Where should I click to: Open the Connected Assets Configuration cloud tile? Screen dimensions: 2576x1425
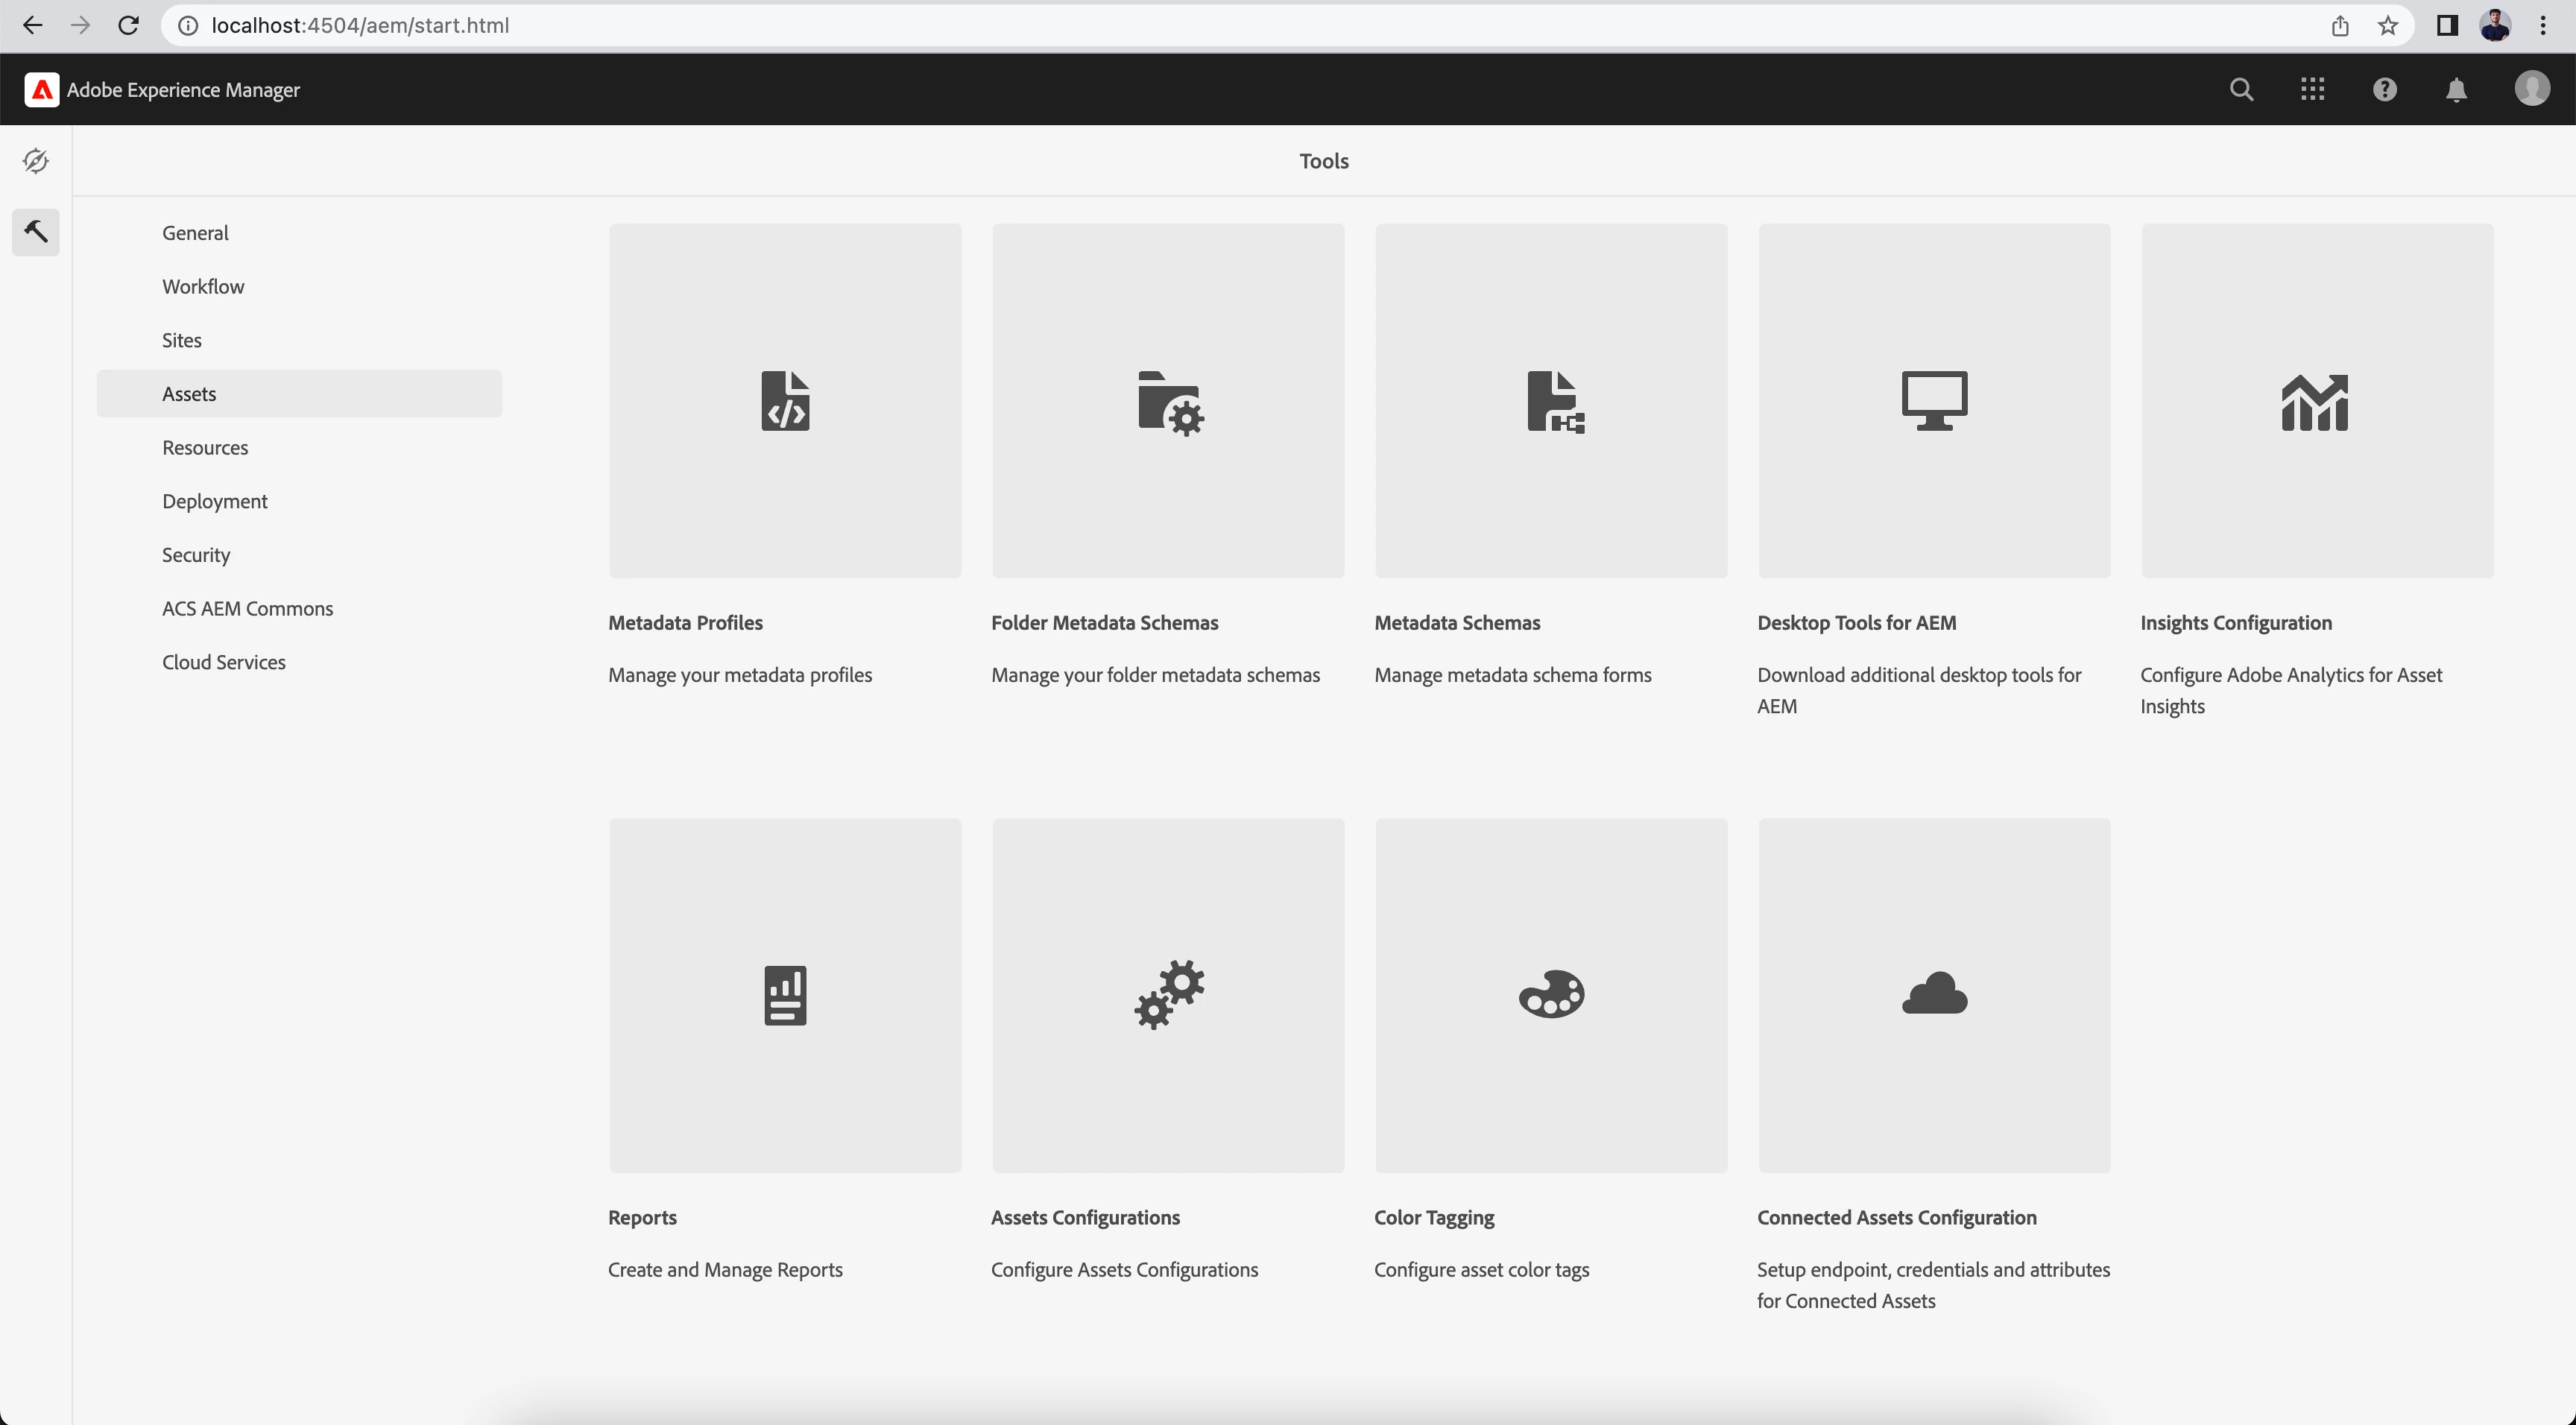[1934, 995]
